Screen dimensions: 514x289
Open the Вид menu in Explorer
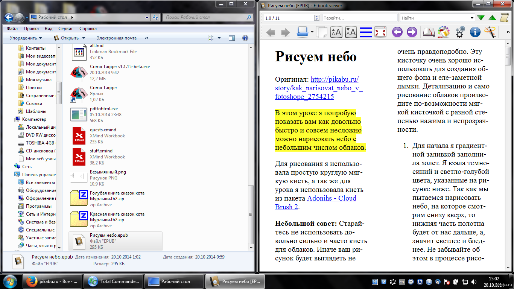[49, 29]
